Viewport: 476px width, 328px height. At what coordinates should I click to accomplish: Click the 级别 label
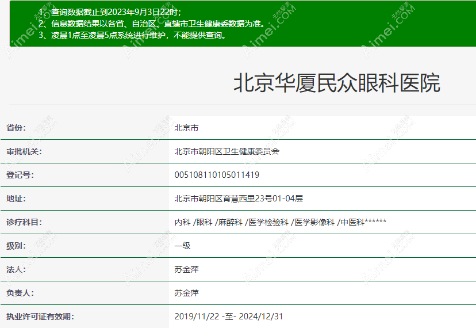click(16, 246)
